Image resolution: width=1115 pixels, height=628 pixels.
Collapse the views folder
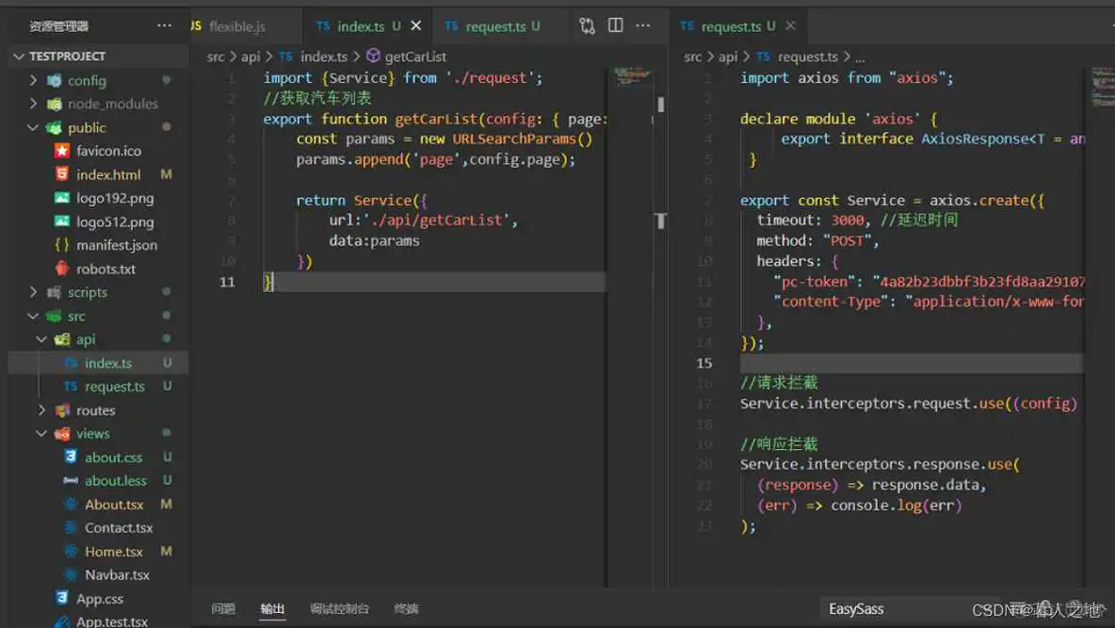40,433
